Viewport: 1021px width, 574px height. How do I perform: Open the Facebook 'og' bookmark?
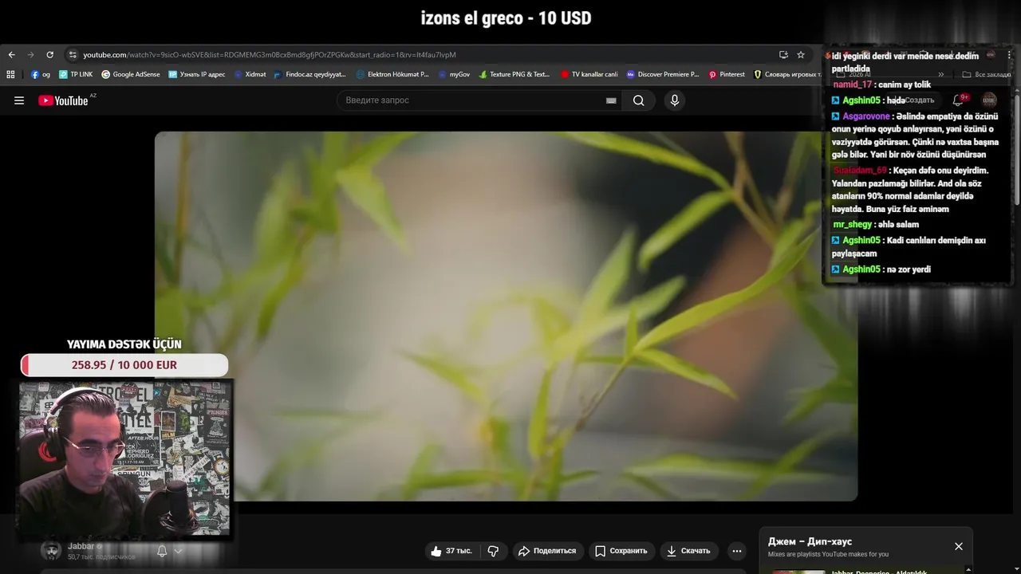tap(41, 74)
